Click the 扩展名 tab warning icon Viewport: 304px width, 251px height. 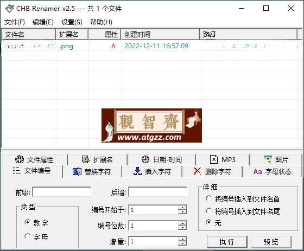pos(86,159)
